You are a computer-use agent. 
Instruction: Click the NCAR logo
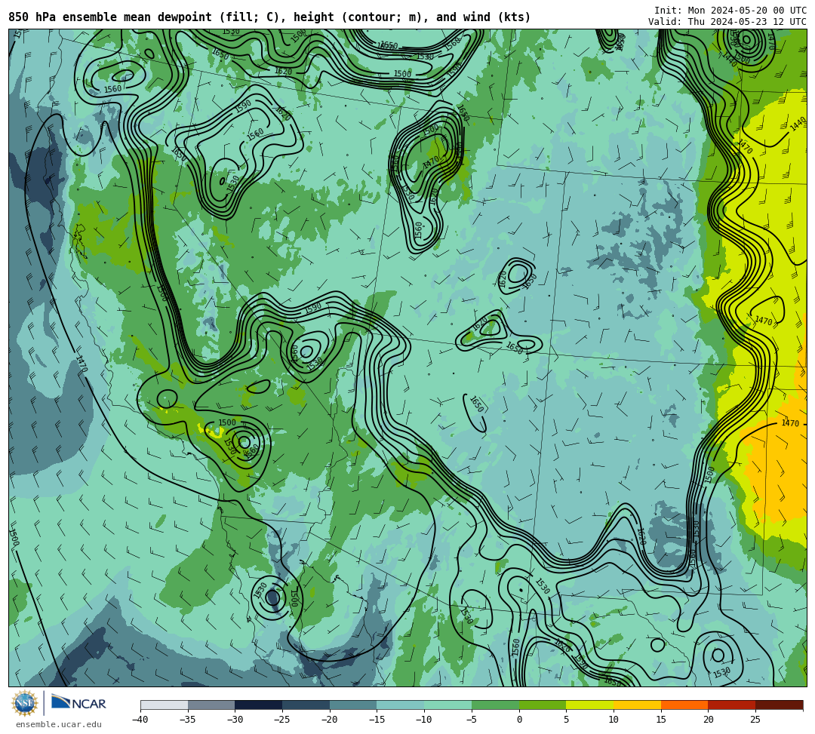(x=78, y=703)
